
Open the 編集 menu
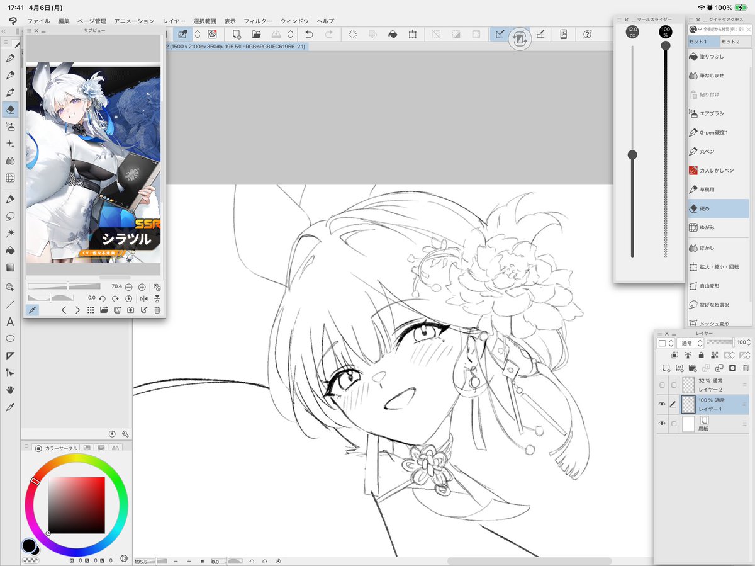(x=64, y=21)
